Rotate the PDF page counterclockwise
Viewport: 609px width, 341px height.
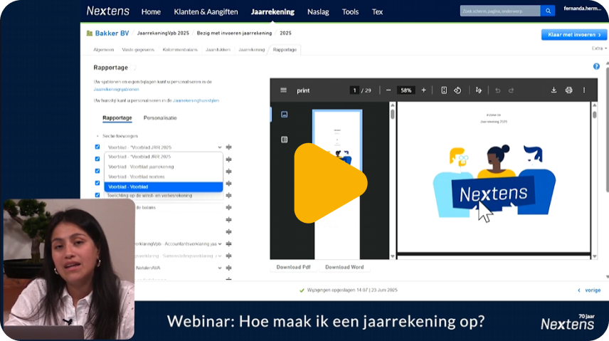coord(457,90)
